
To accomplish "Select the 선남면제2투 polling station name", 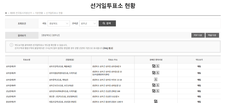I will tap(11, 96).
